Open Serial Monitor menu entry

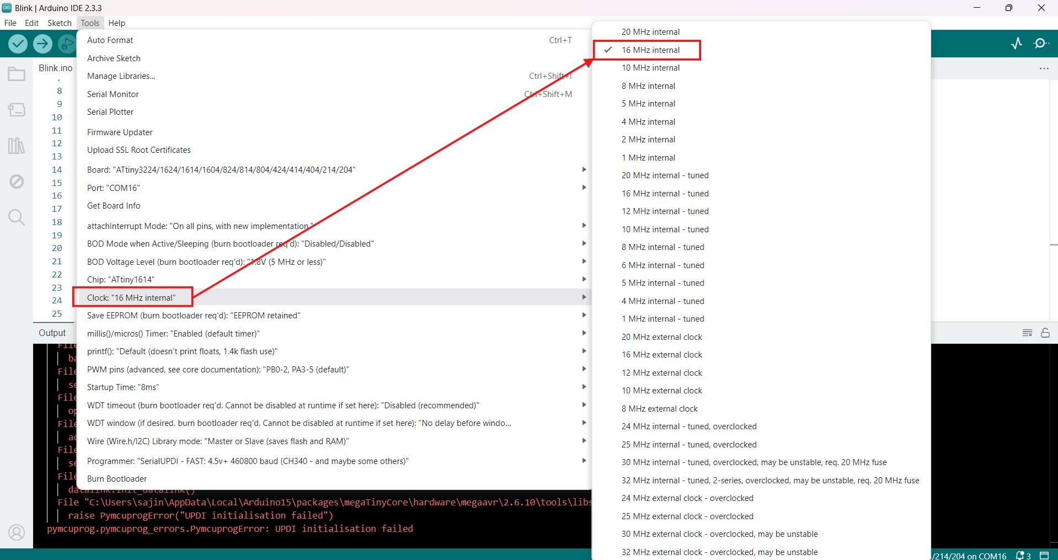(333, 94)
